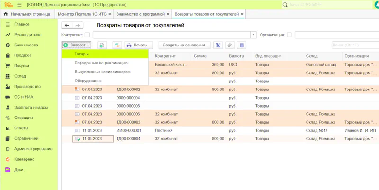Open the Печать dropdown
The height and width of the screenshot is (190, 379).
(x=139, y=45)
